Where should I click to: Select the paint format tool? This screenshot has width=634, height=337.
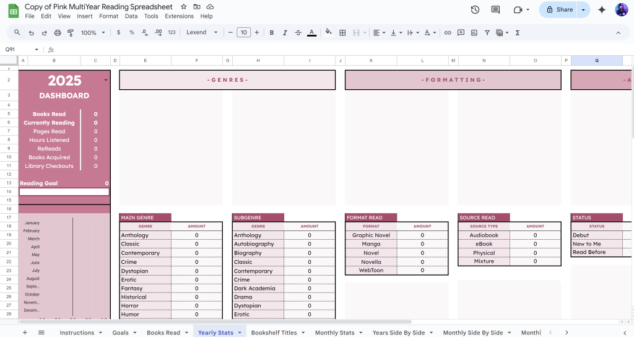coord(71,33)
